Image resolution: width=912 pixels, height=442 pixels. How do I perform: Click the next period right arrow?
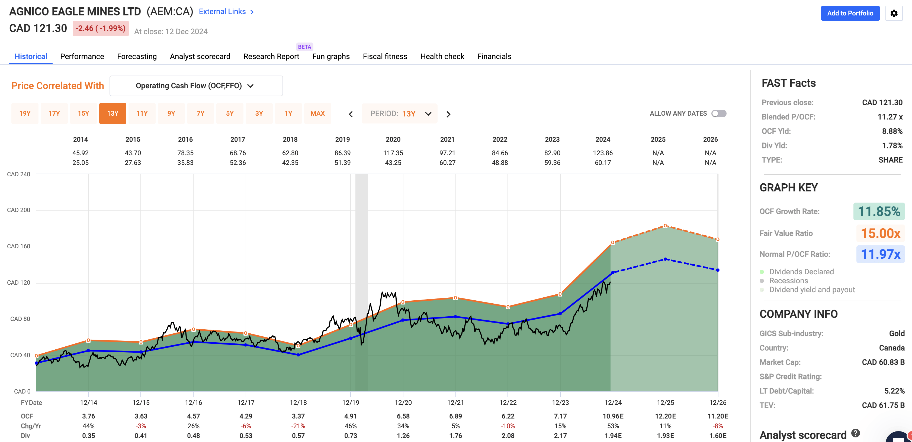(448, 114)
